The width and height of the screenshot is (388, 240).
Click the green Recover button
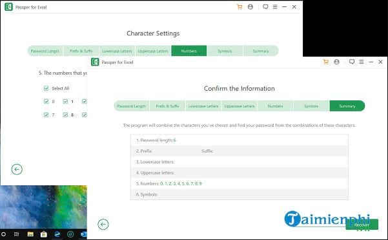coord(362,225)
